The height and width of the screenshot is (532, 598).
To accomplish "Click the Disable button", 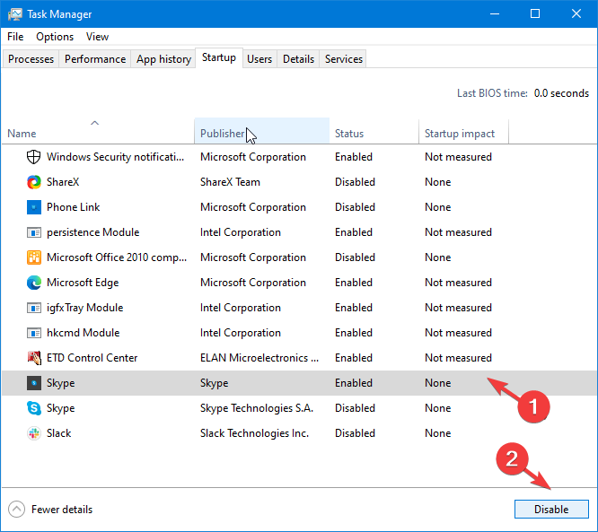I will coord(551,510).
